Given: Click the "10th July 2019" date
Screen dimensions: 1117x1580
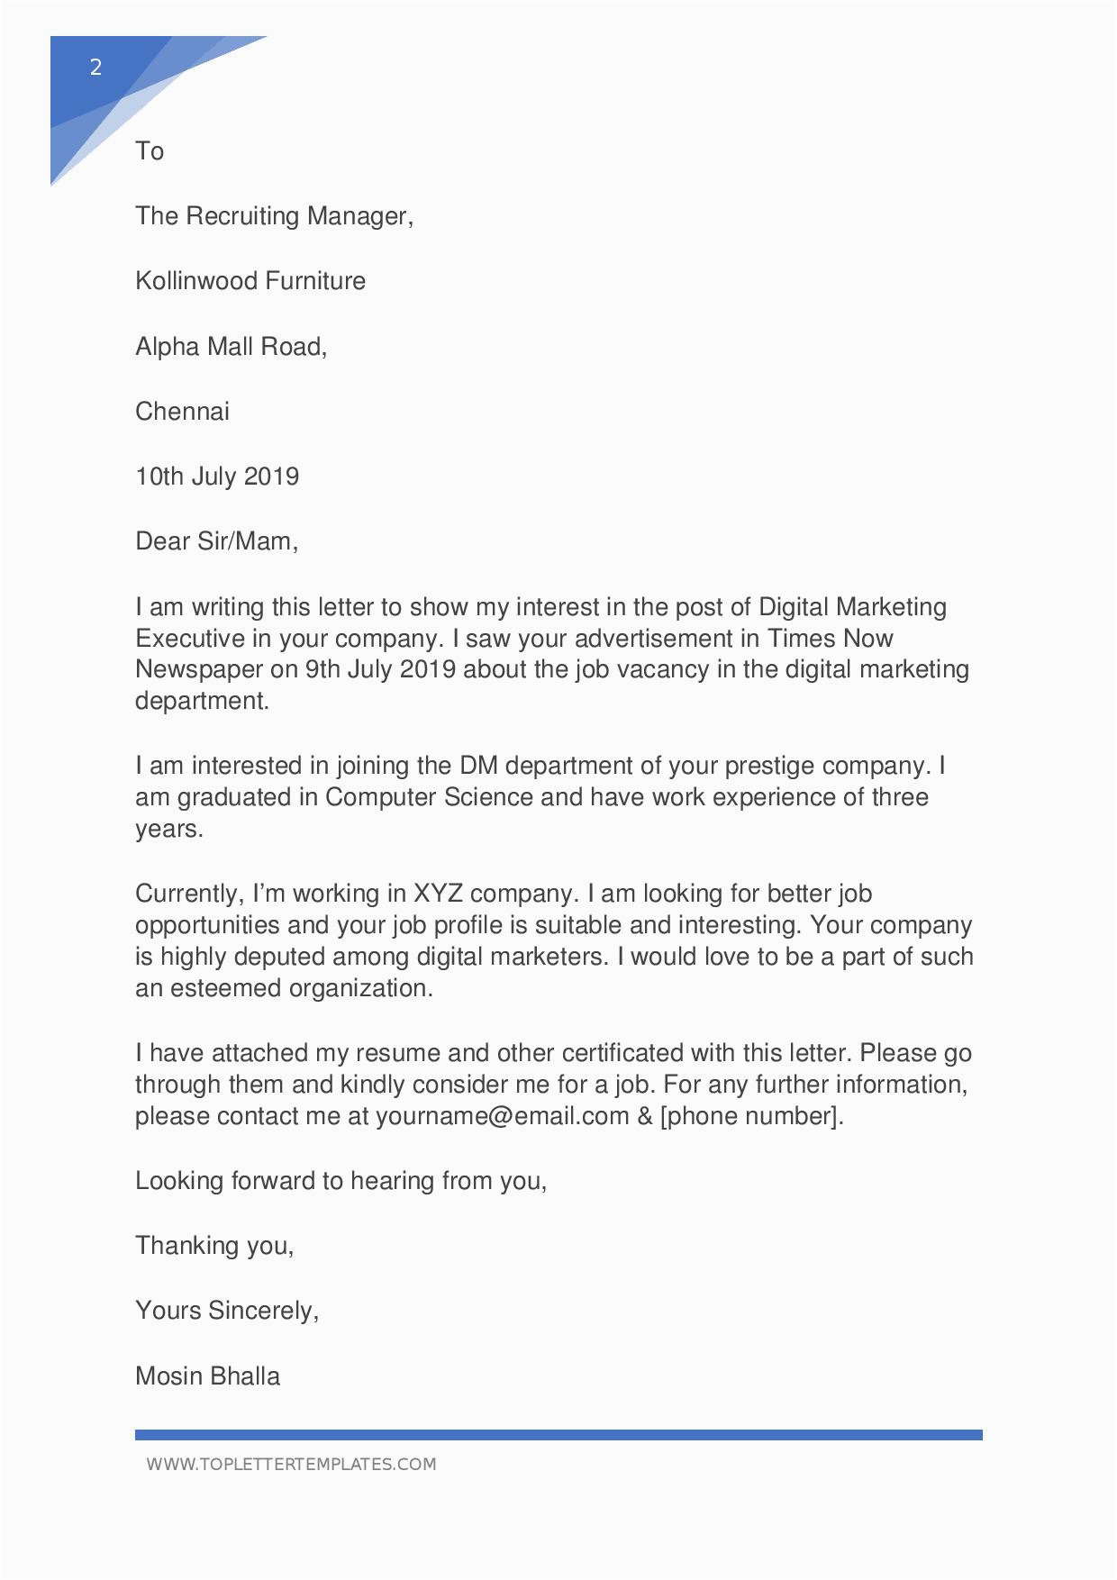Looking at the screenshot, I should (217, 477).
